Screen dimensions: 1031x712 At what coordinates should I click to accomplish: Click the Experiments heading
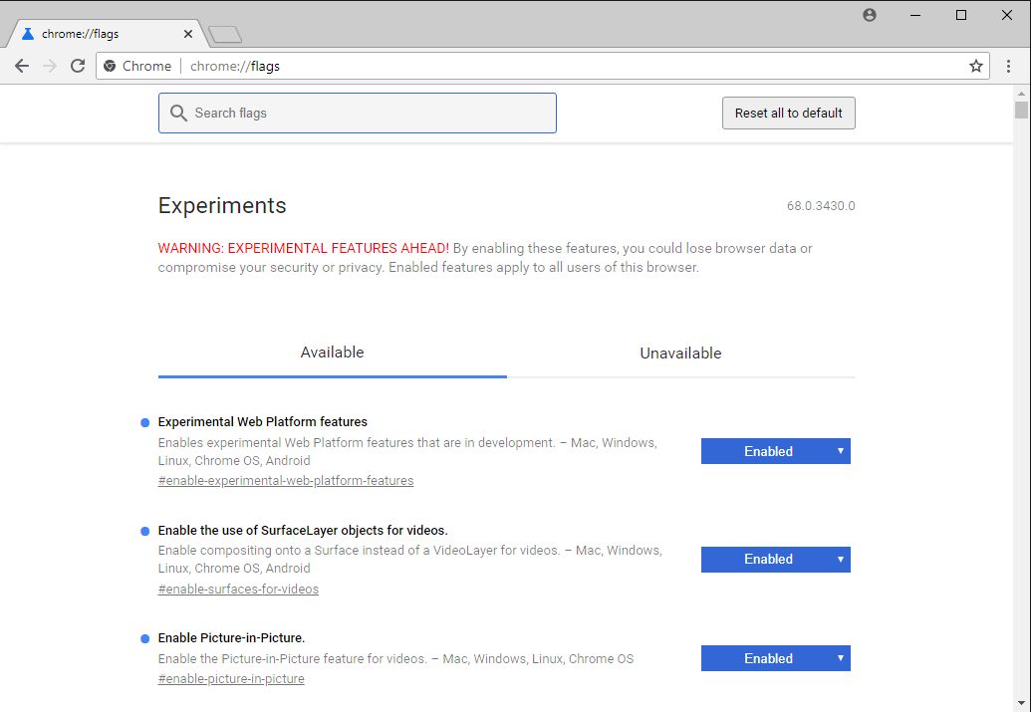tap(222, 206)
